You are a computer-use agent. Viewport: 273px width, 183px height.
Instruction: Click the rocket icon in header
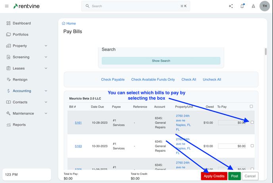[253, 6]
